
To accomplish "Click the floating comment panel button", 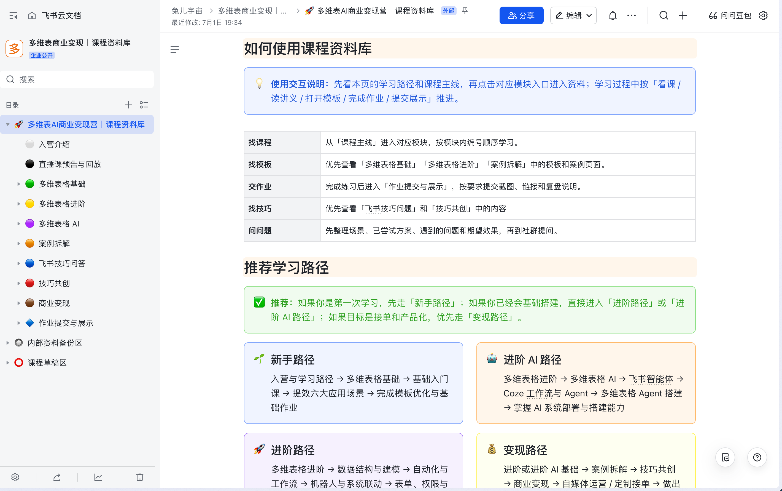I will tap(725, 457).
